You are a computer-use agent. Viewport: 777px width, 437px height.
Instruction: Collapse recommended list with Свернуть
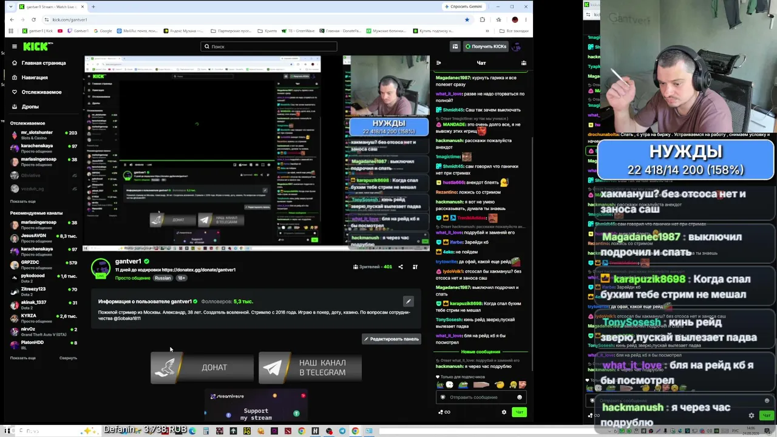[x=68, y=358]
